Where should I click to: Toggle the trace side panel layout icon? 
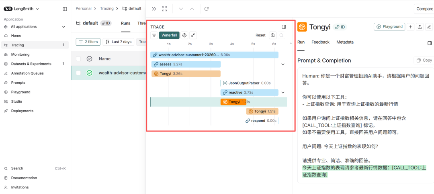click(x=284, y=27)
